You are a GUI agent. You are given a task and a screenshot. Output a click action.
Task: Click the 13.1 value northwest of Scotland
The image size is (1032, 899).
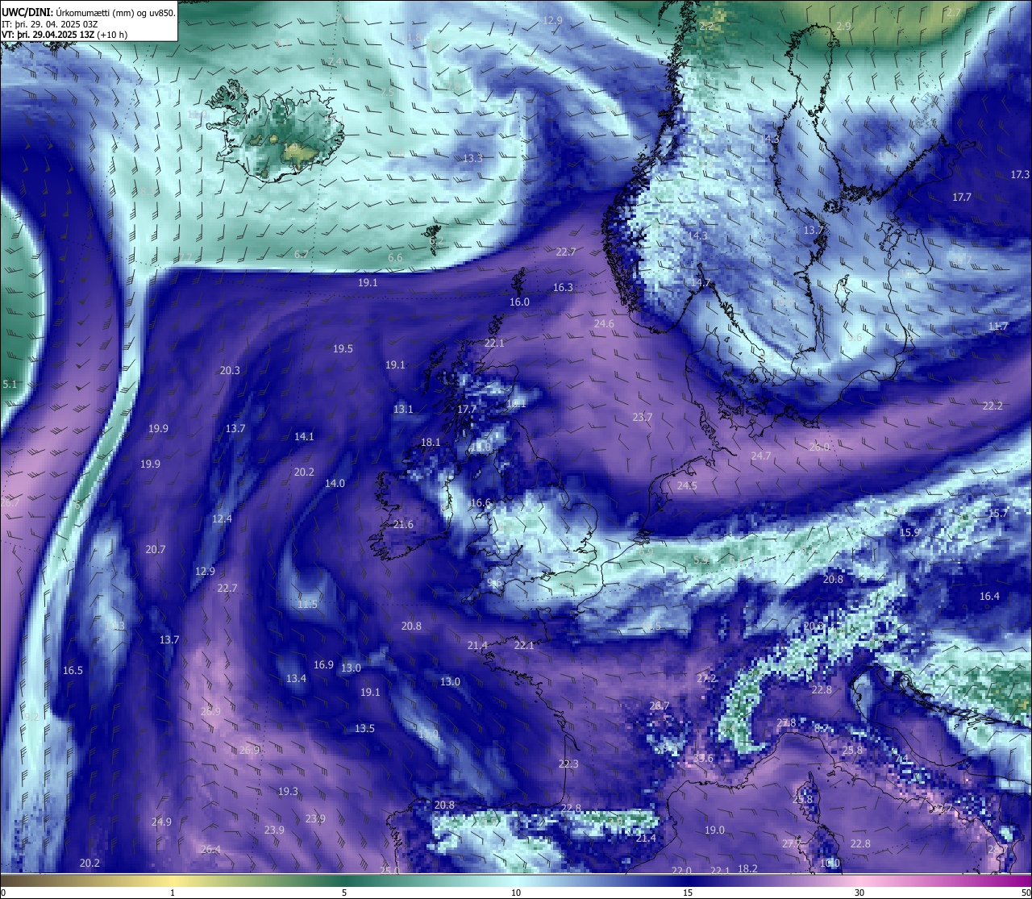click(x=402, y=410)
